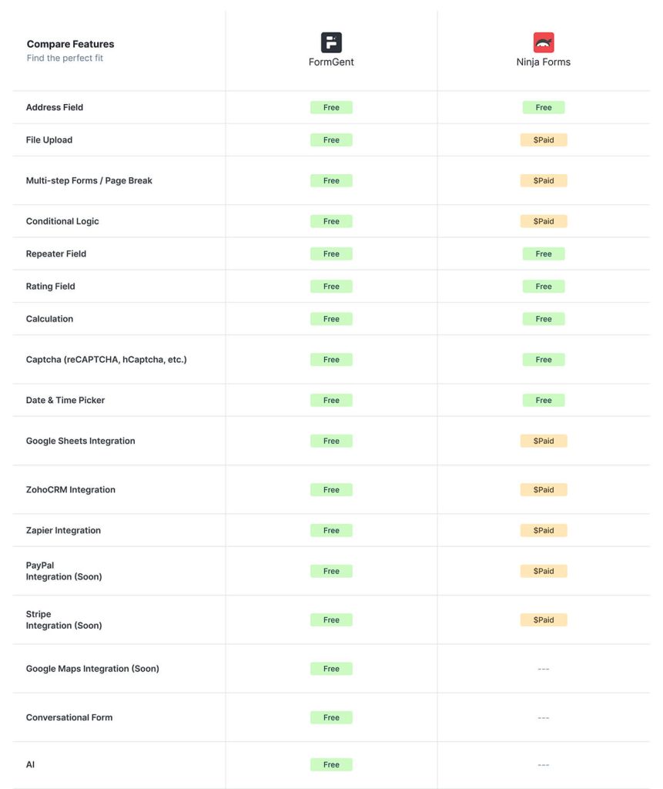The image size is (663, 789).
Task: Click Ninja Forms' Free badge for Repeater Field
Action: pos(544,253)
